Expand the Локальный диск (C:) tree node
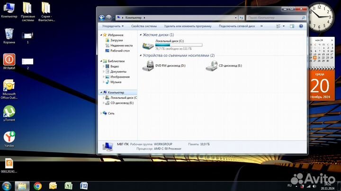Viewport: 341px width, 191px height. [104, 97]
